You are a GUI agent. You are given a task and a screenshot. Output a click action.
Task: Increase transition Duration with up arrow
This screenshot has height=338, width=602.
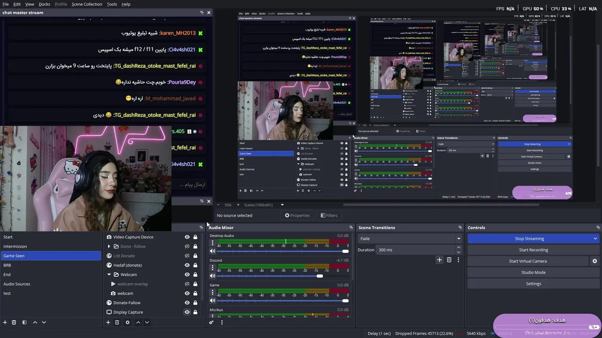[459, 248]
